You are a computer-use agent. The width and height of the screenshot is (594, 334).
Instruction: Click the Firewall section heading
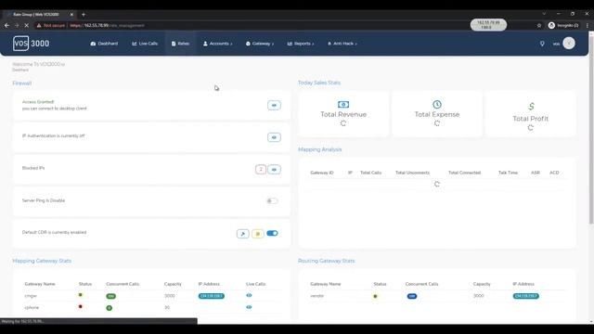tap(22, 83)
